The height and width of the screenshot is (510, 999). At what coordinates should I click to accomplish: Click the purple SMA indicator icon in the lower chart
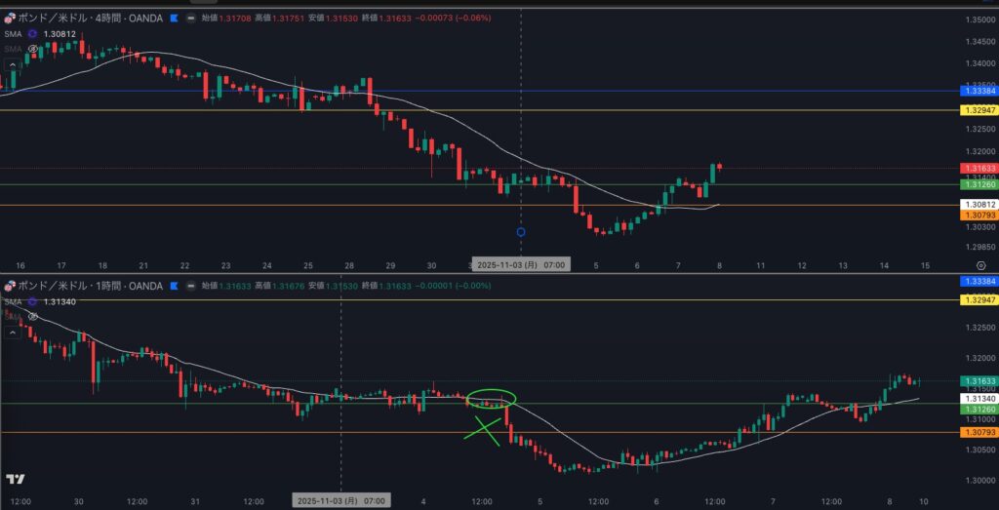(x=33, y=301)
